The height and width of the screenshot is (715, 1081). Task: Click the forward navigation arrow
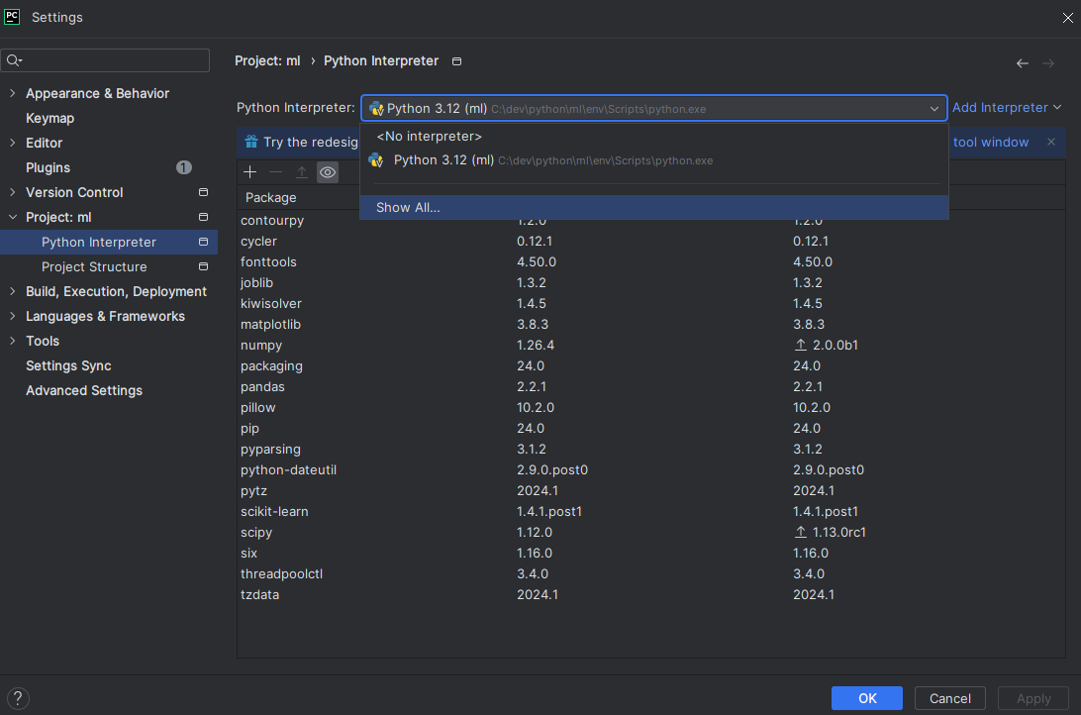(1048, 63)
